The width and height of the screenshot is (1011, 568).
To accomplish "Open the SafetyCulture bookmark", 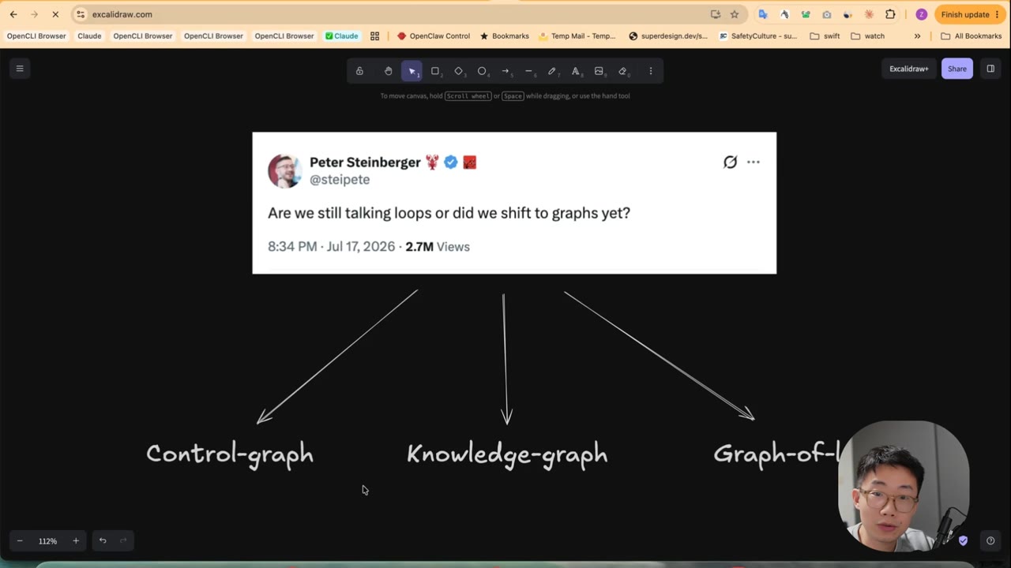I will coord(757,35).
